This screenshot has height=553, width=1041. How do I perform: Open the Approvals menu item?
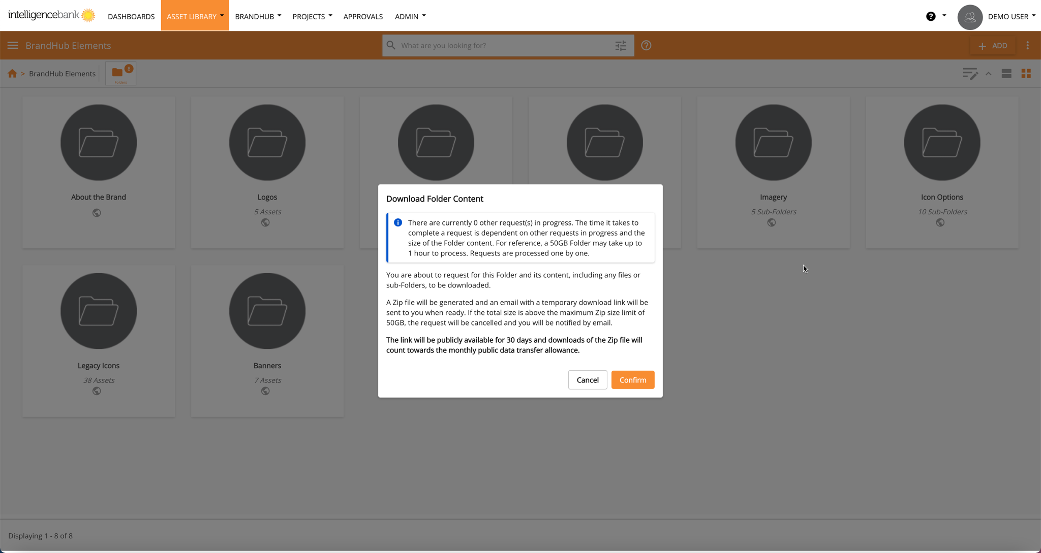pyautogui.click(x=363, y=16)
